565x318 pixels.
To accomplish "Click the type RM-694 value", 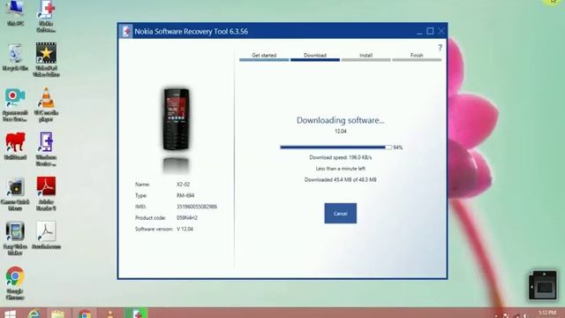I will (x=185, y=195).
